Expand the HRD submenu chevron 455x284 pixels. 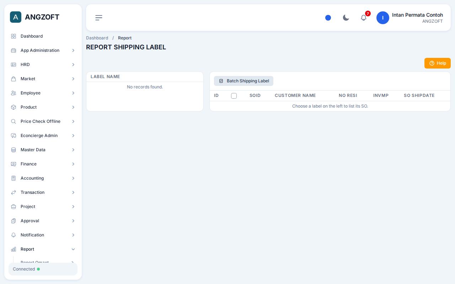[x=73, y=65]
